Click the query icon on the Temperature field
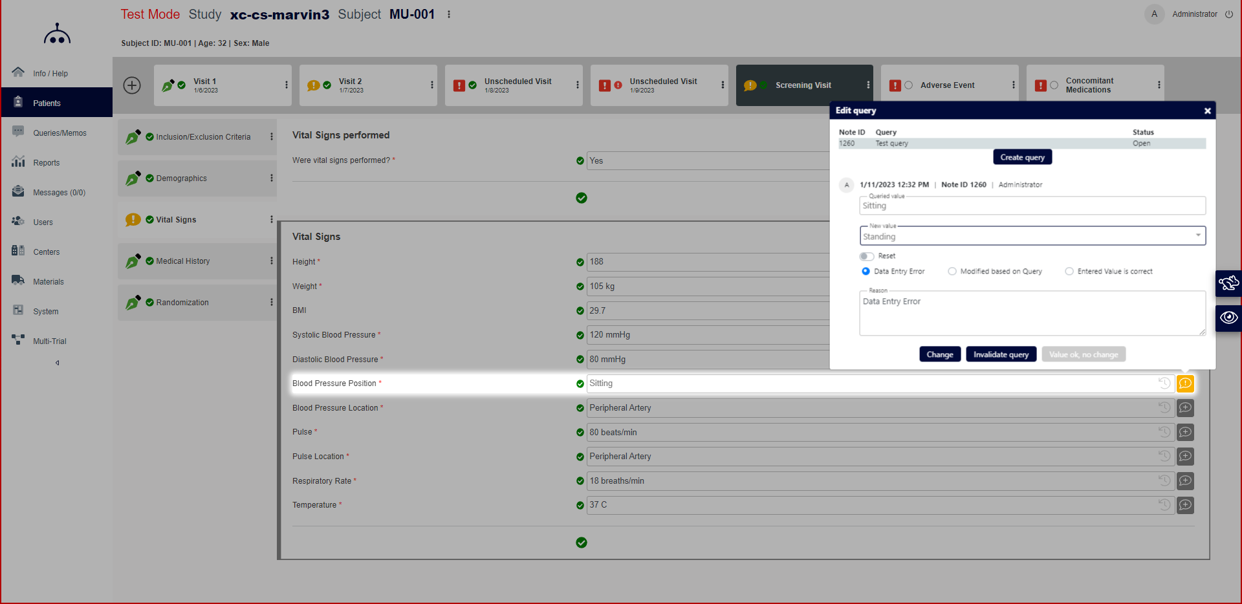This screenshot has height=604, width=1242. pos(1186,505)
